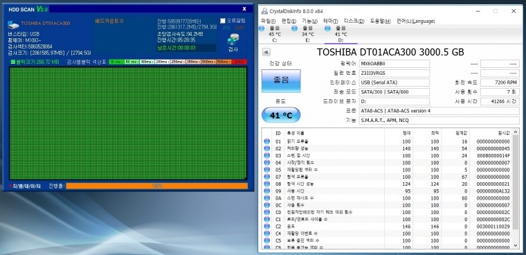Click the status icon for attribute C5
This screenshot has height=255, width=526.
pos(267,240)
